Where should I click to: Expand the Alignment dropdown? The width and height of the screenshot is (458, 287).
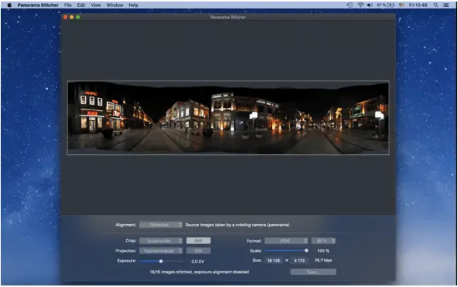(161, 225)
